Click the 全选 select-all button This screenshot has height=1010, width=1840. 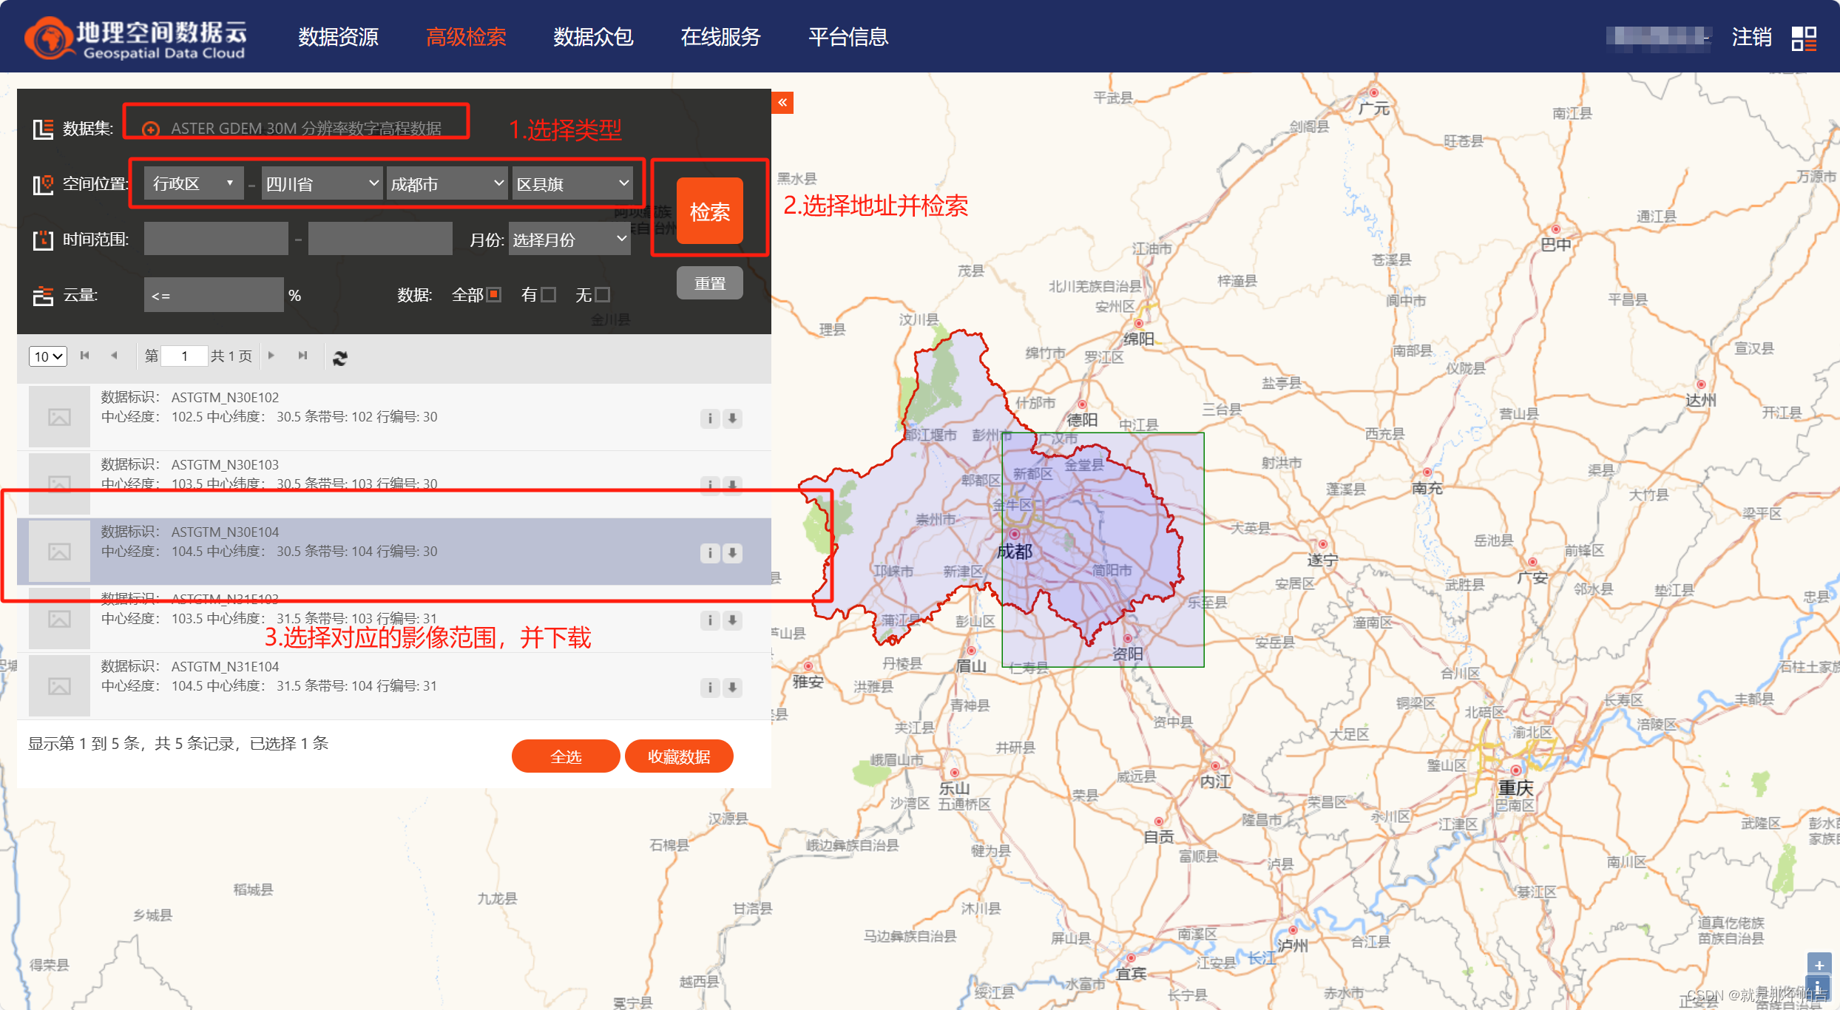coord(565,756)
